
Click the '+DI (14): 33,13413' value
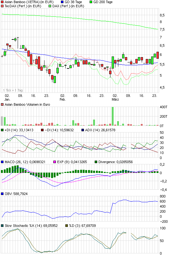pyautogui.click(x=19, y=130)
